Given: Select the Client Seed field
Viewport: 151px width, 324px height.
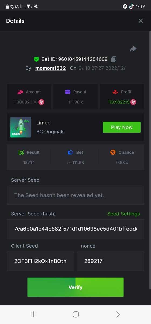Looking at the screenshot, I should (40, 261).
